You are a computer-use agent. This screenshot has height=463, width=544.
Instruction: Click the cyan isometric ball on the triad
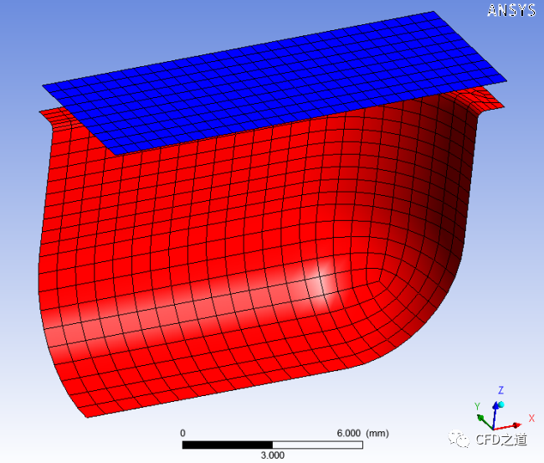tap(500, 404)
